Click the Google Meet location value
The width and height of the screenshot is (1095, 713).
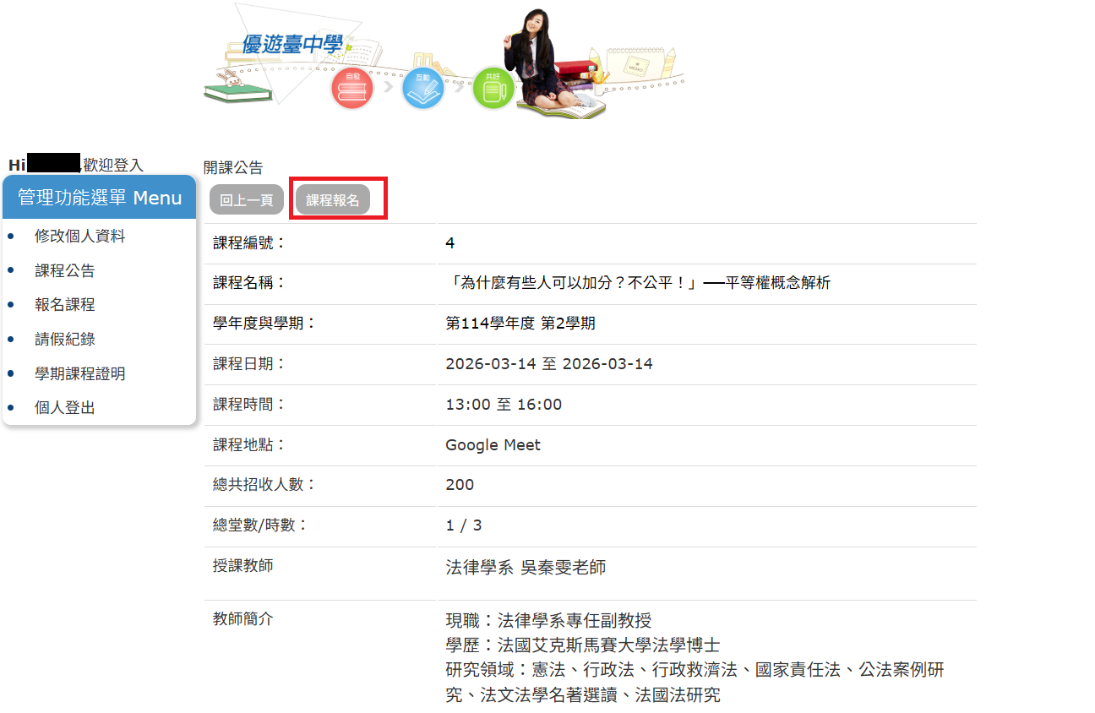493,445
